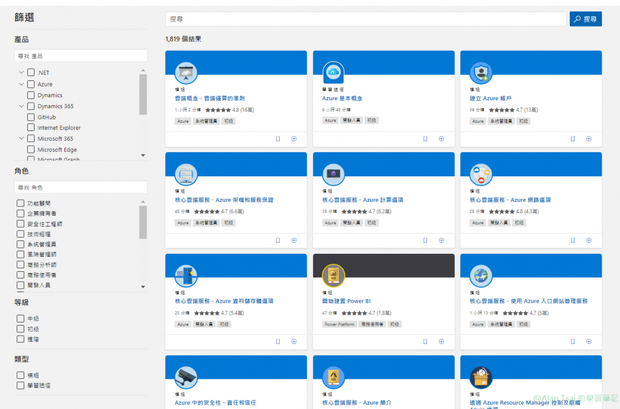Add 建立 Azure 帳戶 to a collection

(589, 139)
